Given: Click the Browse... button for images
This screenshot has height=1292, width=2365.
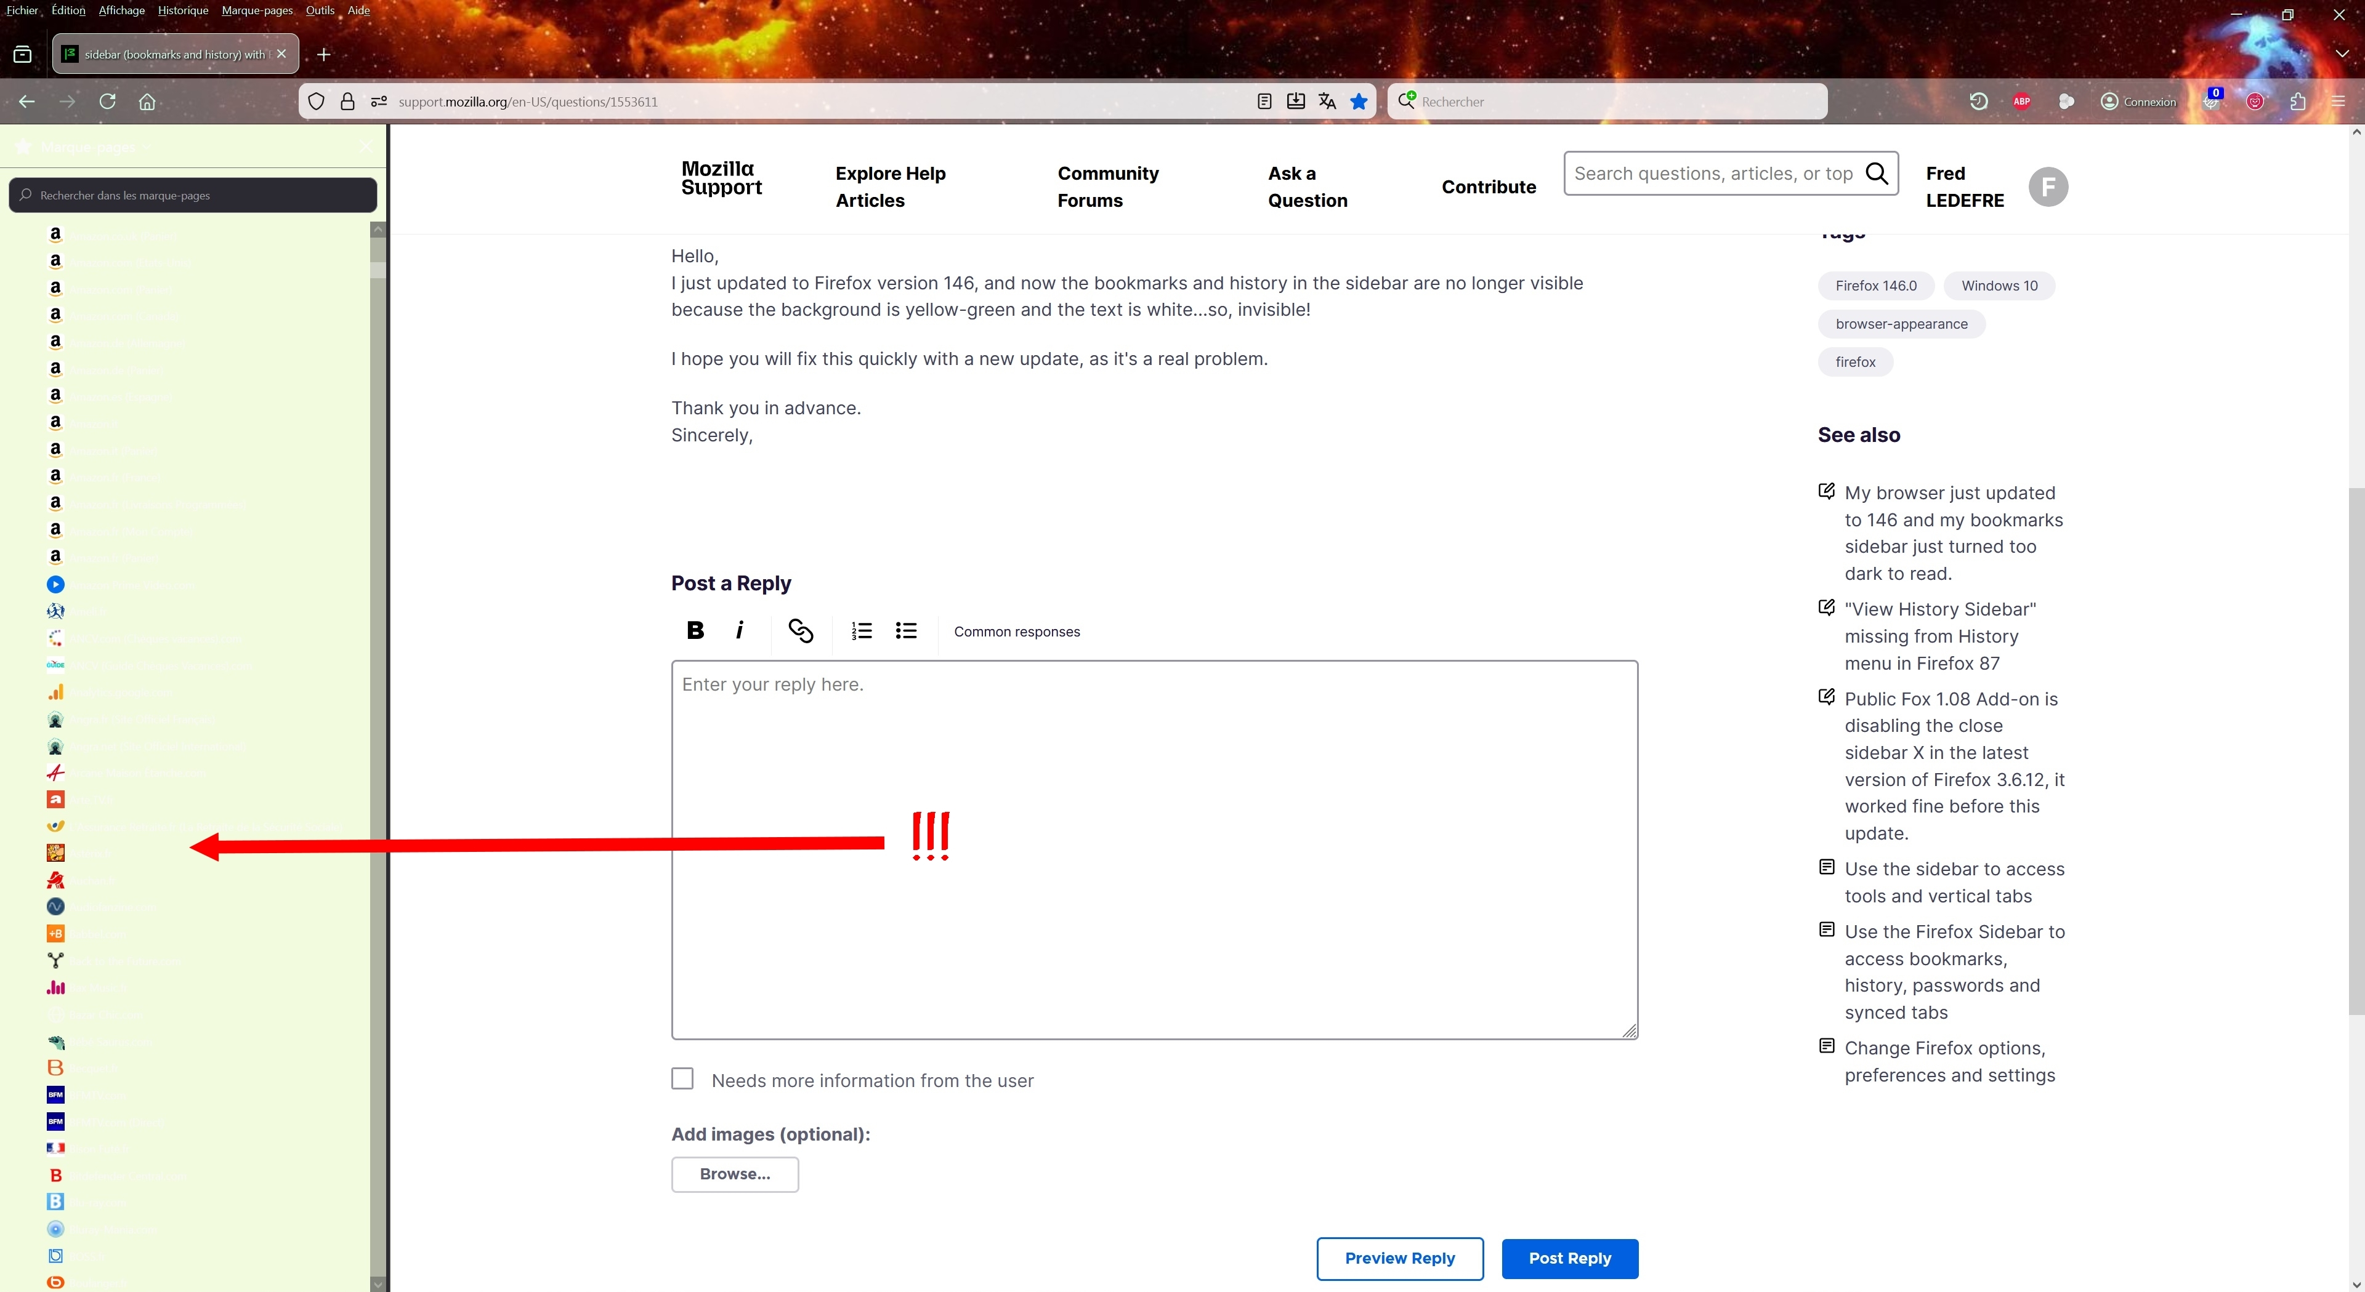Looking at the screenshot, I should (x=735, y=1174).
